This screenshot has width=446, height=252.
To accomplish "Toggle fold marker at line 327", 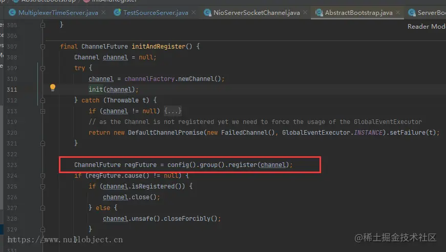I will click(43, 208).
